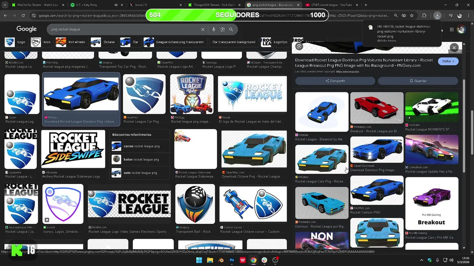Go back with the browser back arrow
The image size is (474, 266).
[x=5, y=16]
